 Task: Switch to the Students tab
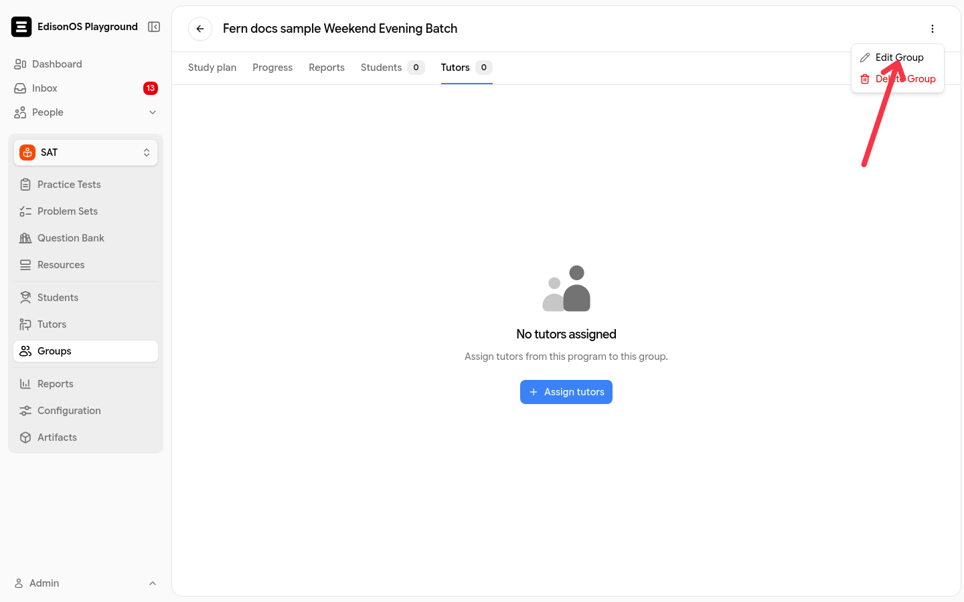[393, 68]
